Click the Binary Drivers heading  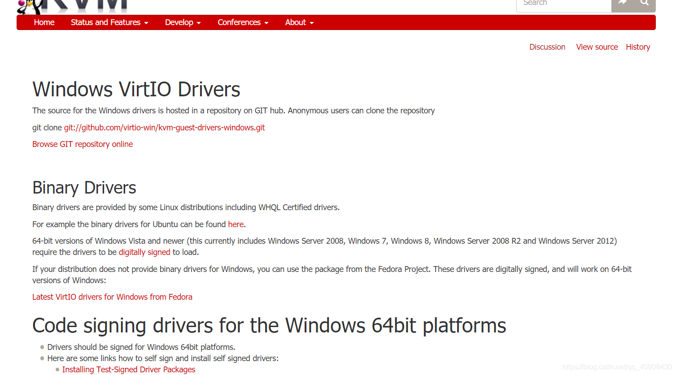[84, 188]
